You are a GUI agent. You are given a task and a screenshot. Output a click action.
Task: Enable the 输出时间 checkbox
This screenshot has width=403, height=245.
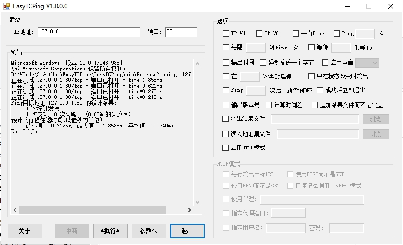coord(226,62)
